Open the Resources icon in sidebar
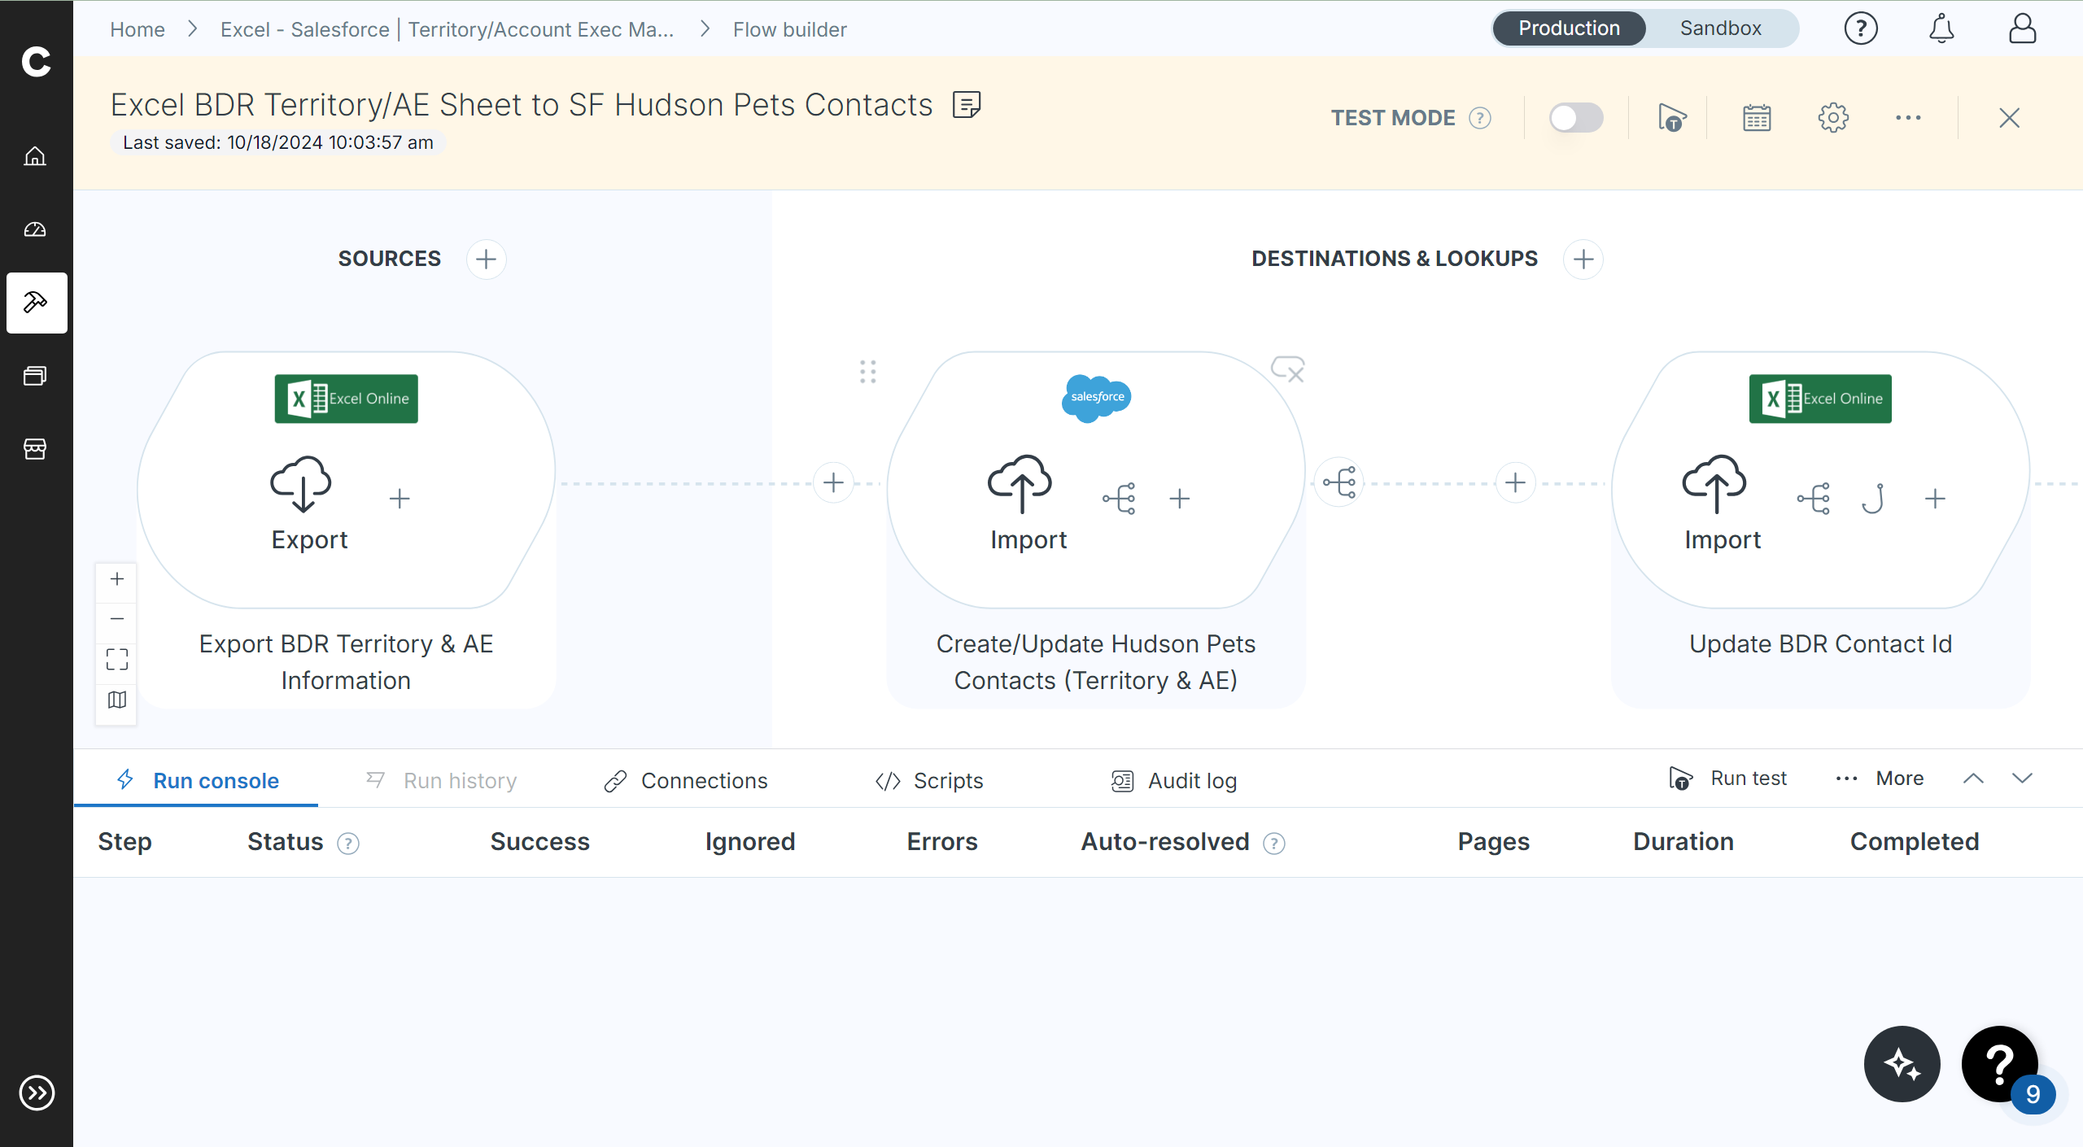Screen dimensions: 2083x1147 (35, 375)
